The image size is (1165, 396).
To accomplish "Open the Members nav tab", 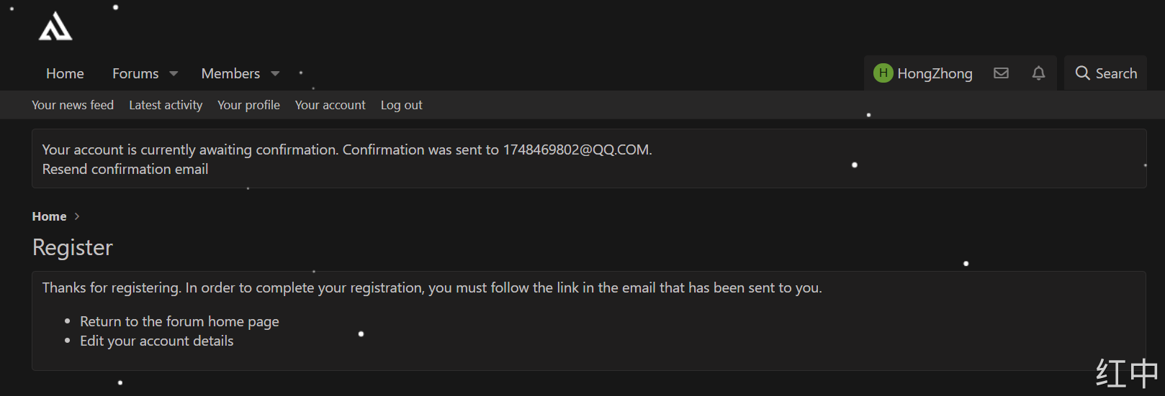I will [x=230, y=73].
